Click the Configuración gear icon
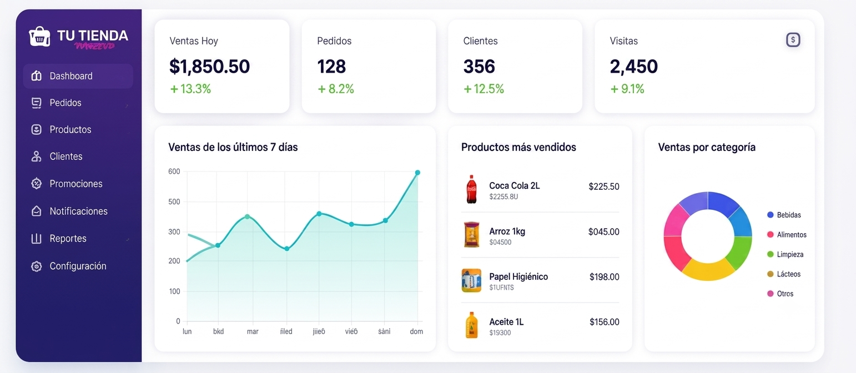This screenshot has width=856, height=373. click(37, 266)
